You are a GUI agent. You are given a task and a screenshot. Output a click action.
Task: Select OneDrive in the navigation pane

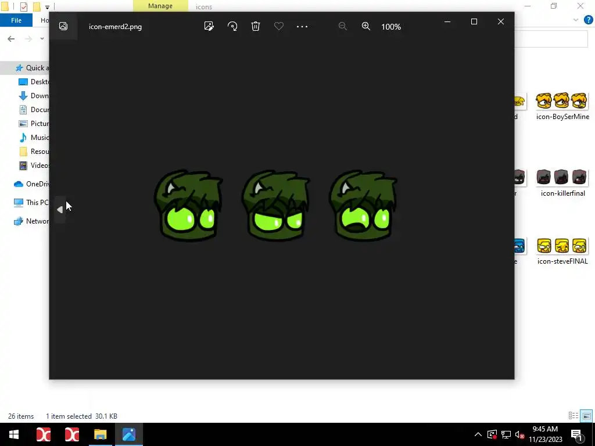pos(31,184)
